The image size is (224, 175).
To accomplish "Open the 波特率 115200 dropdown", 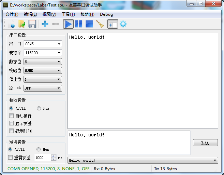I will (x=43, y=53).
